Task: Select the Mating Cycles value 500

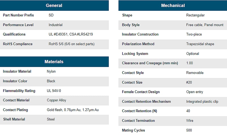Action: 189,130
